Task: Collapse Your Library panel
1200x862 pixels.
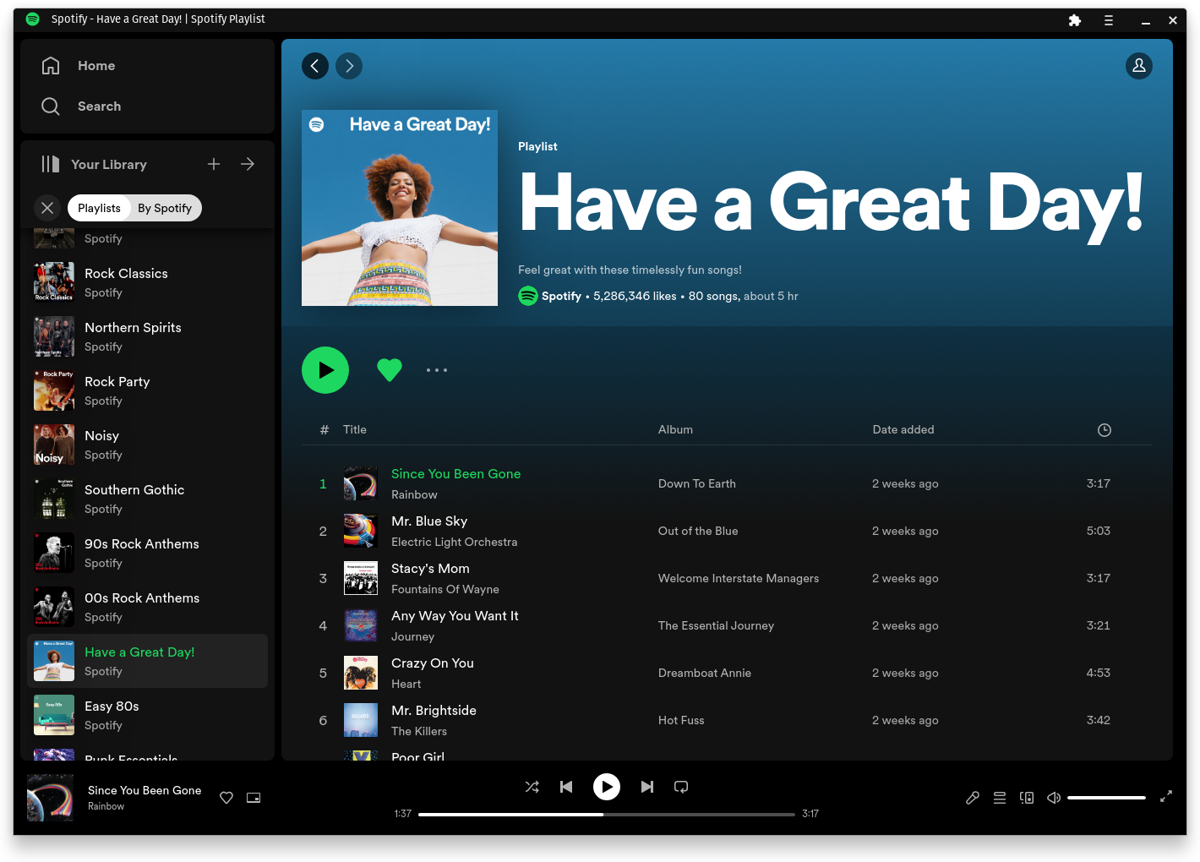Action: point(94,164)
